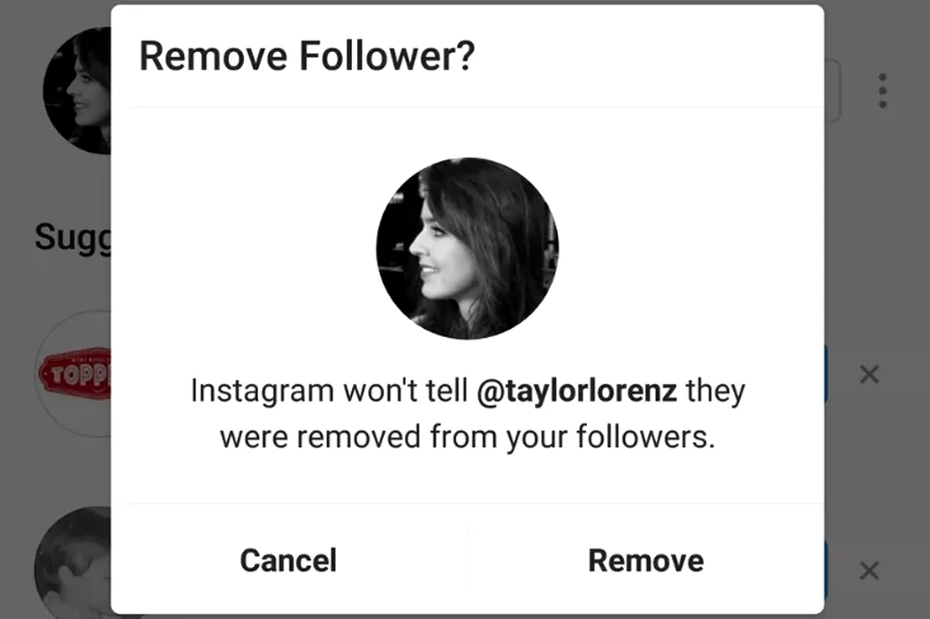Click the "were removed from your followers" text
The height and width of the screenshot is (619, 930).
tap(468, 437)
